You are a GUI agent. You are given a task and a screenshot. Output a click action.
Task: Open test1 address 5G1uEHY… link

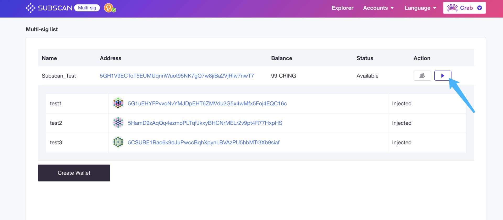pos(207,103)
